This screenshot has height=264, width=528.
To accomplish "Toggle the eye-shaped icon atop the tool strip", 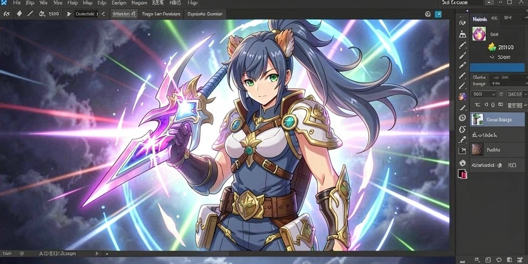I will (x=463, y=23).
